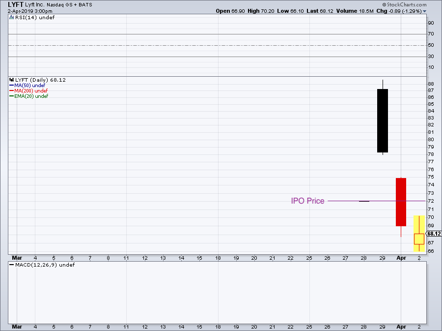Click the purple 'IPO Price' annotation label

[x=307, y=201]
